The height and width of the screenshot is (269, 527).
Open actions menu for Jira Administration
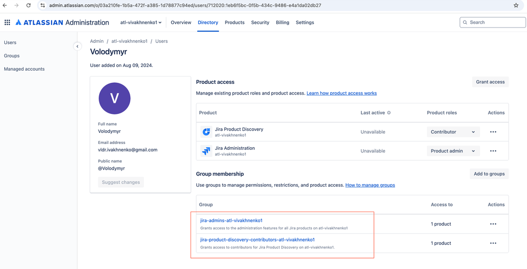[493, 151]
